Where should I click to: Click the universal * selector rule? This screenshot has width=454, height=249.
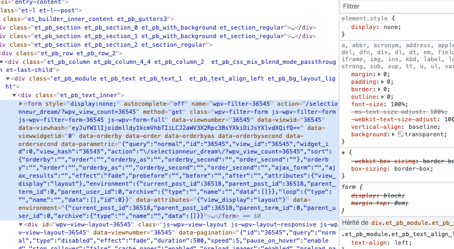[344, 152]
